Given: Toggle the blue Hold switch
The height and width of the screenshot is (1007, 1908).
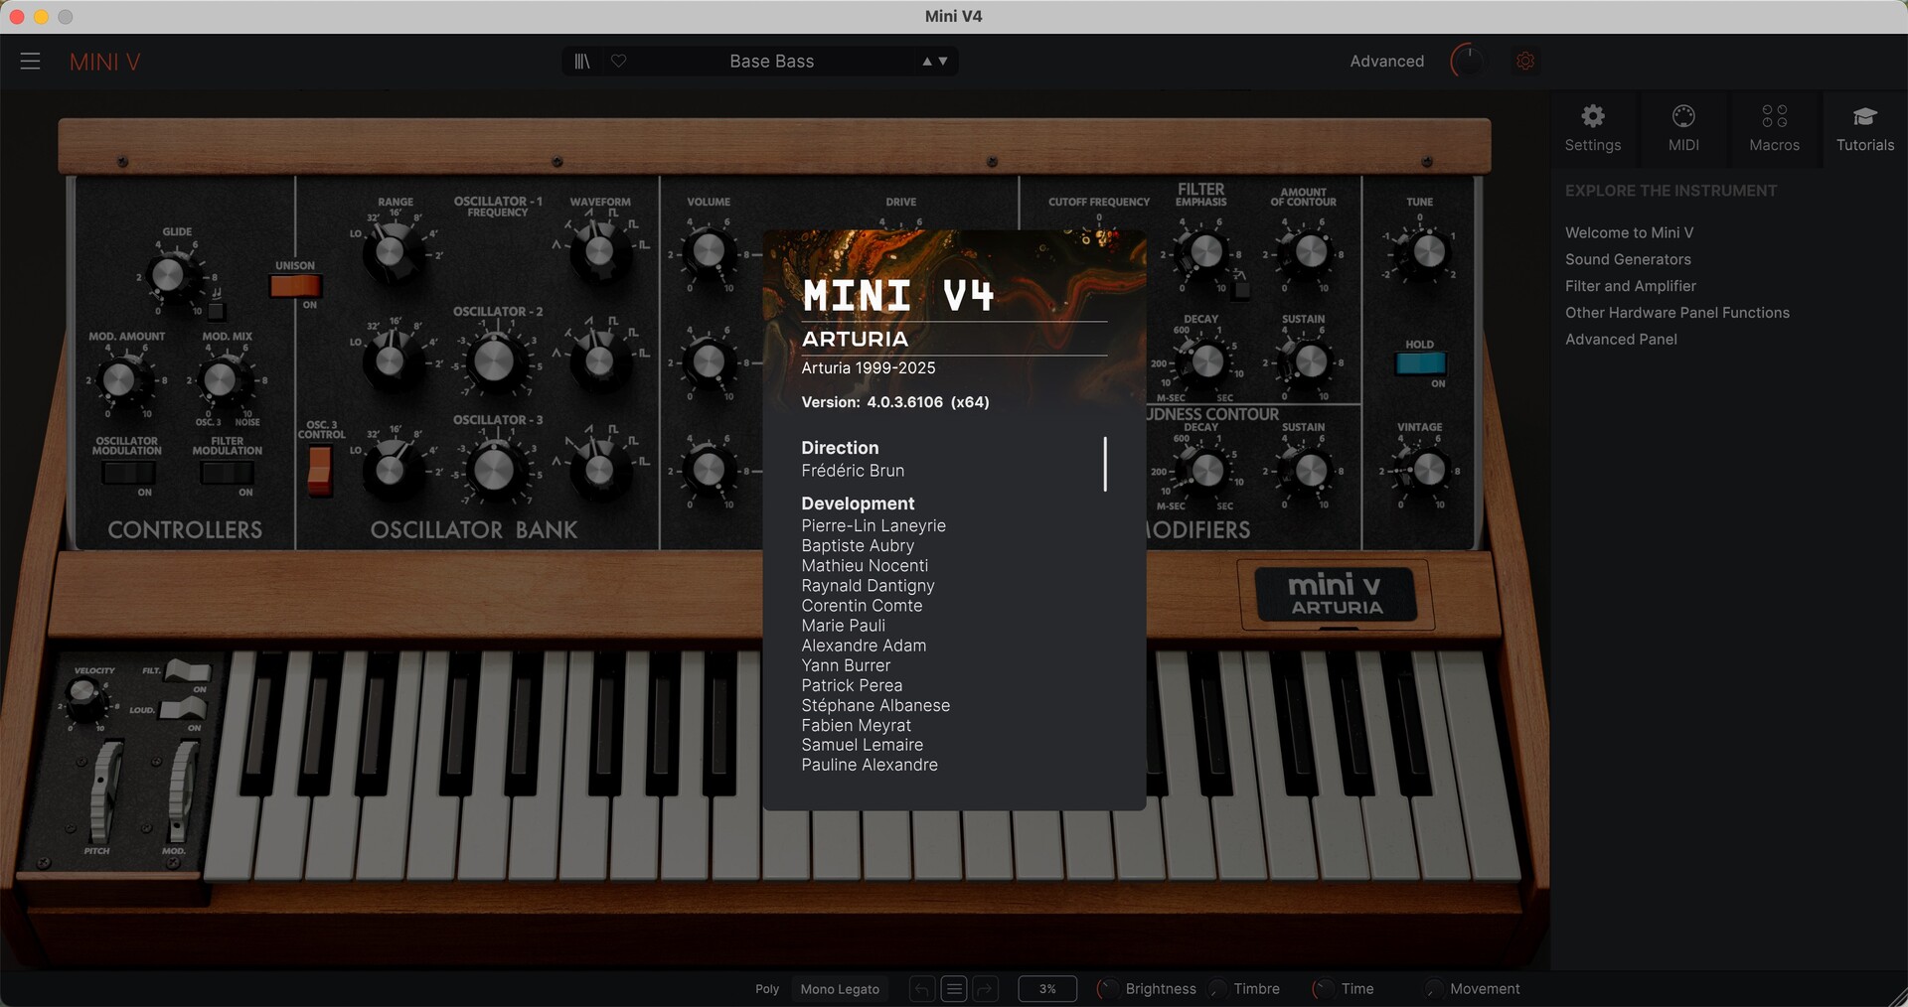Looking at the screenshot, I should 1420,363.
